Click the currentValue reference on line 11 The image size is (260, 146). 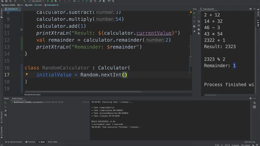[x=154, y=33]
